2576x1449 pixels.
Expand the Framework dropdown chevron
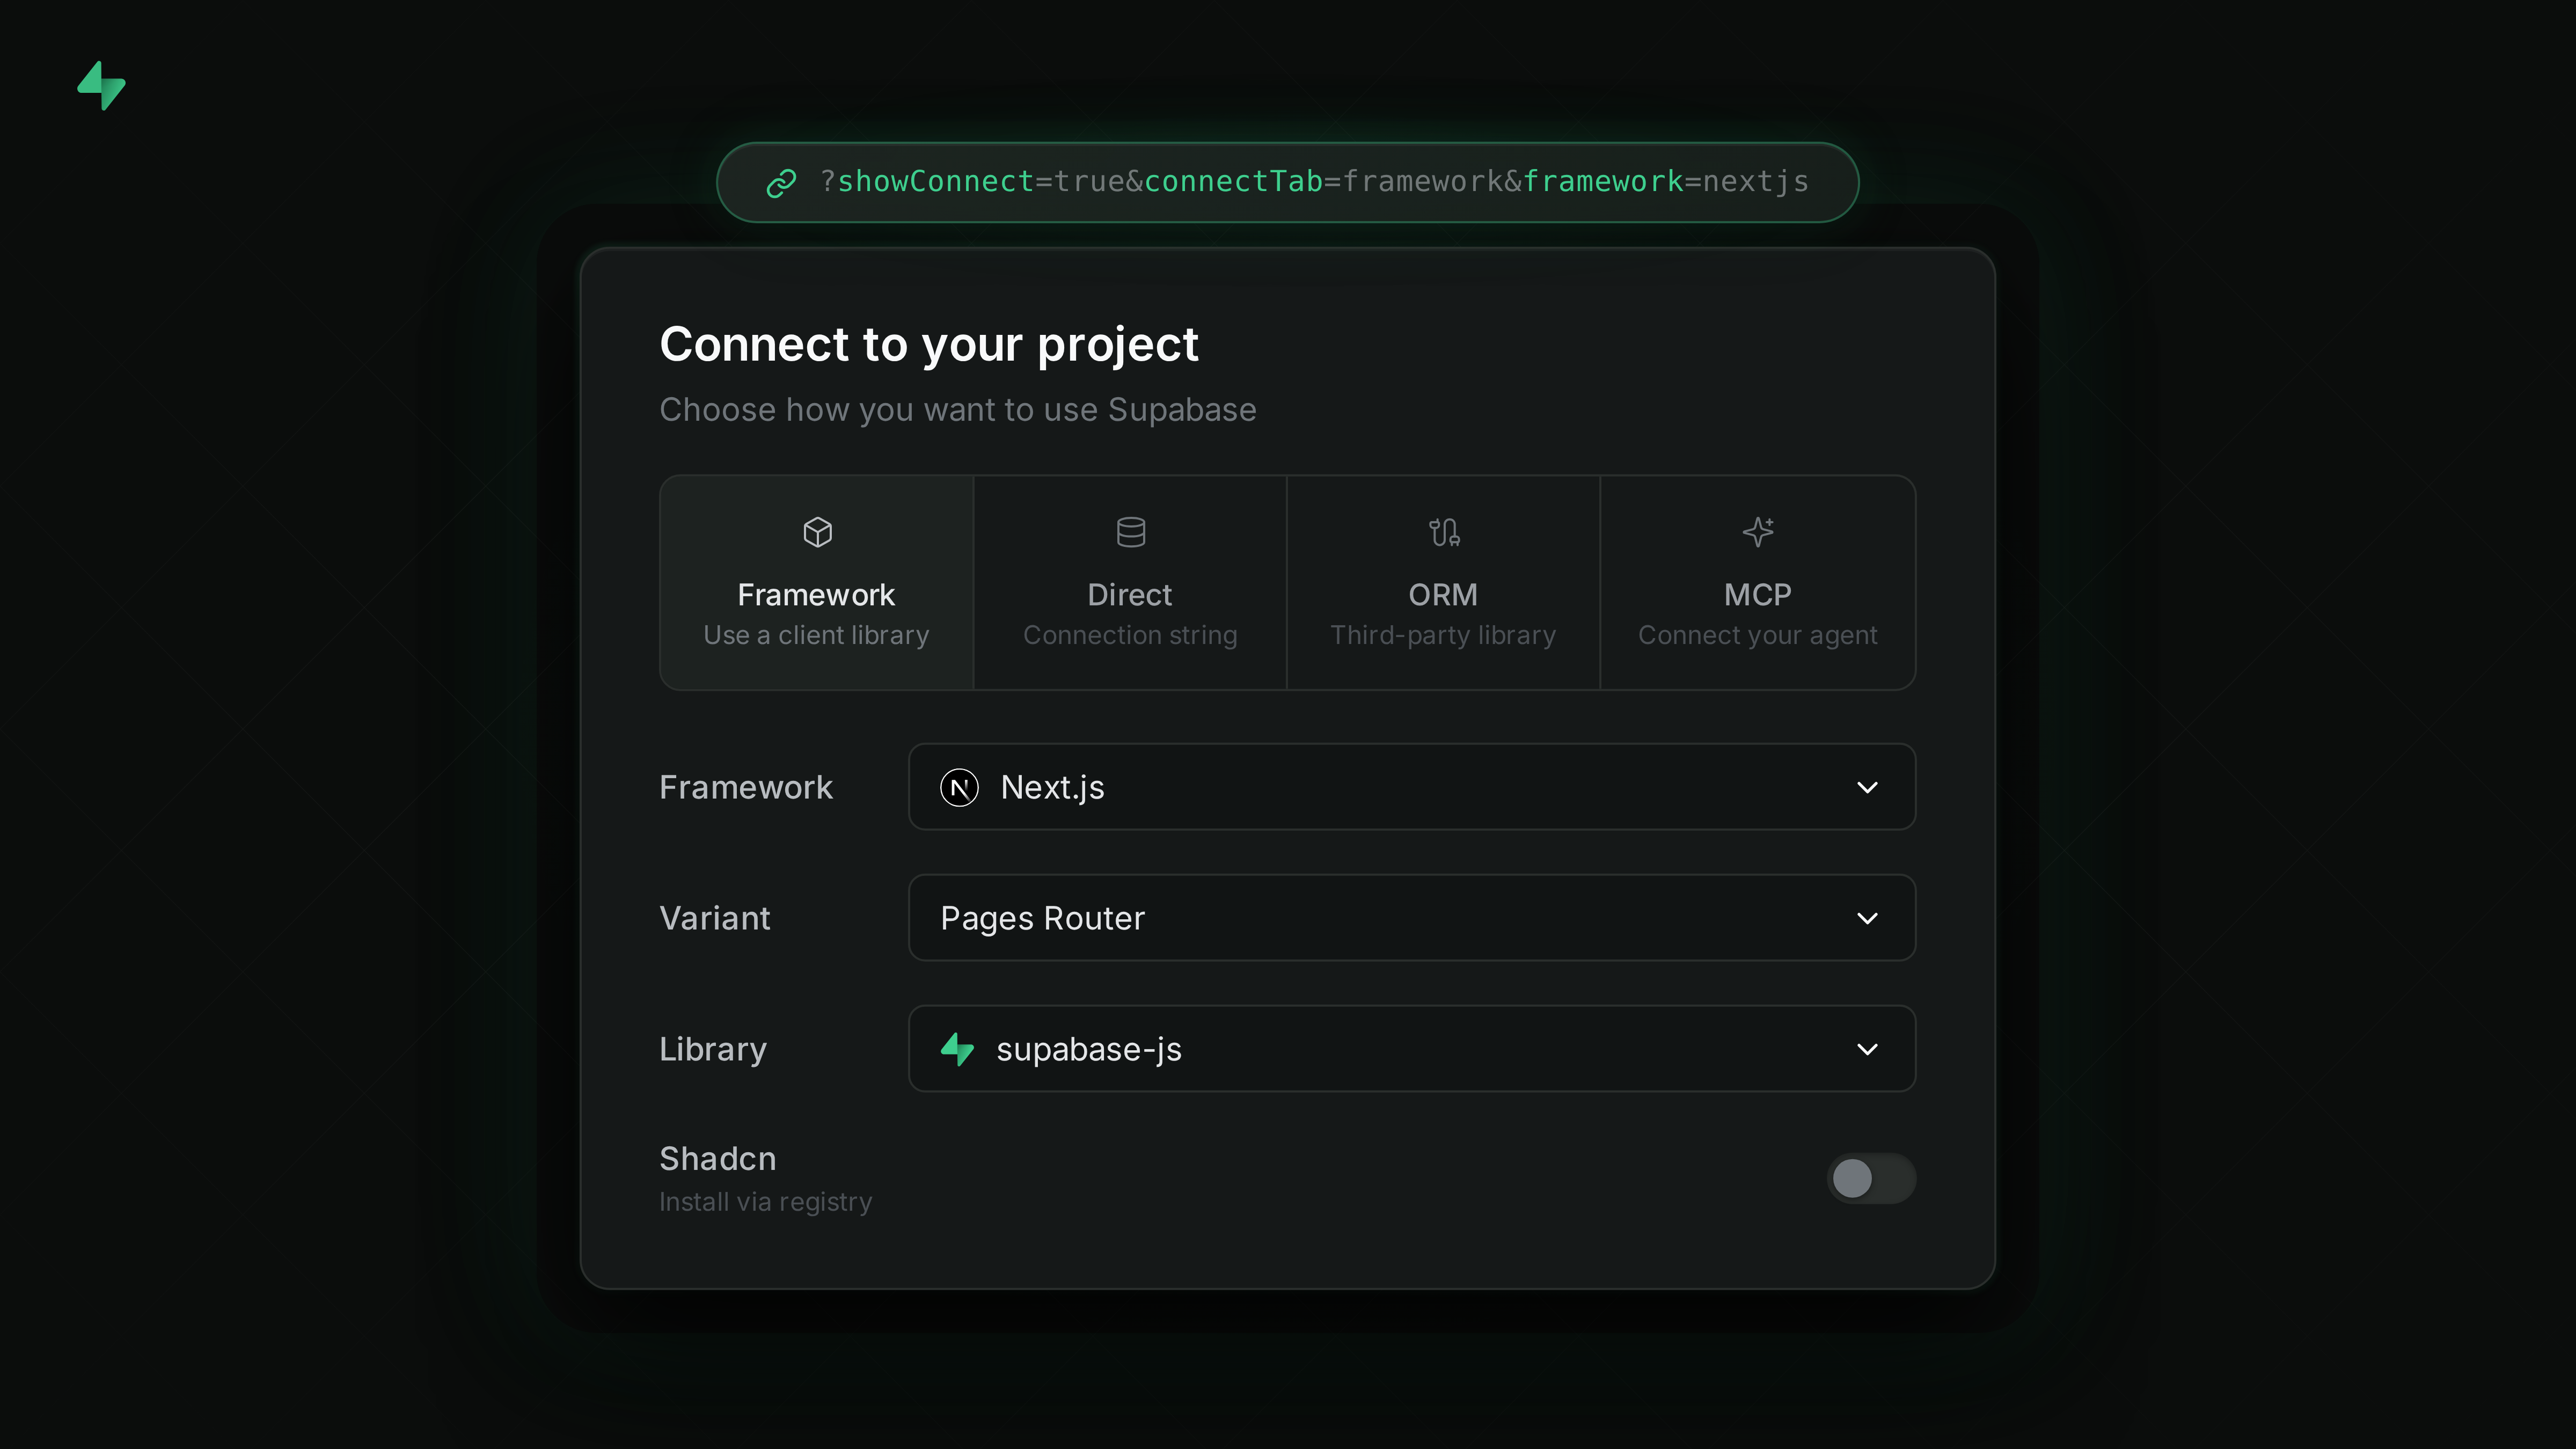(x=1866, y=788)
